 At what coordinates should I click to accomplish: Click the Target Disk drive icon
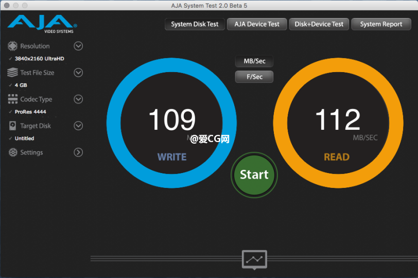tap(12, 126)
